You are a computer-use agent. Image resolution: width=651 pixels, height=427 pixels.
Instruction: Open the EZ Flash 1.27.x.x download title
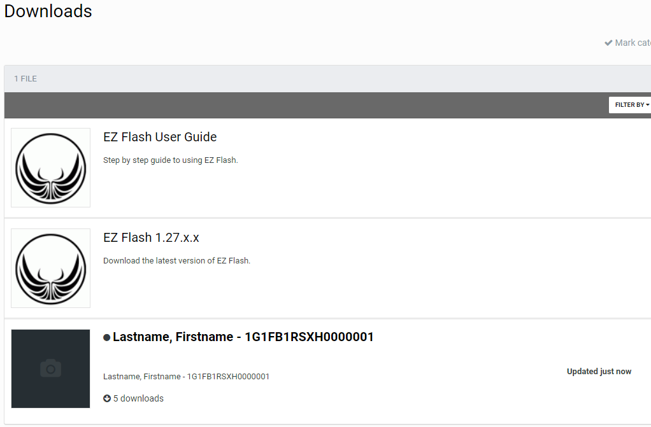pos(151,238)
